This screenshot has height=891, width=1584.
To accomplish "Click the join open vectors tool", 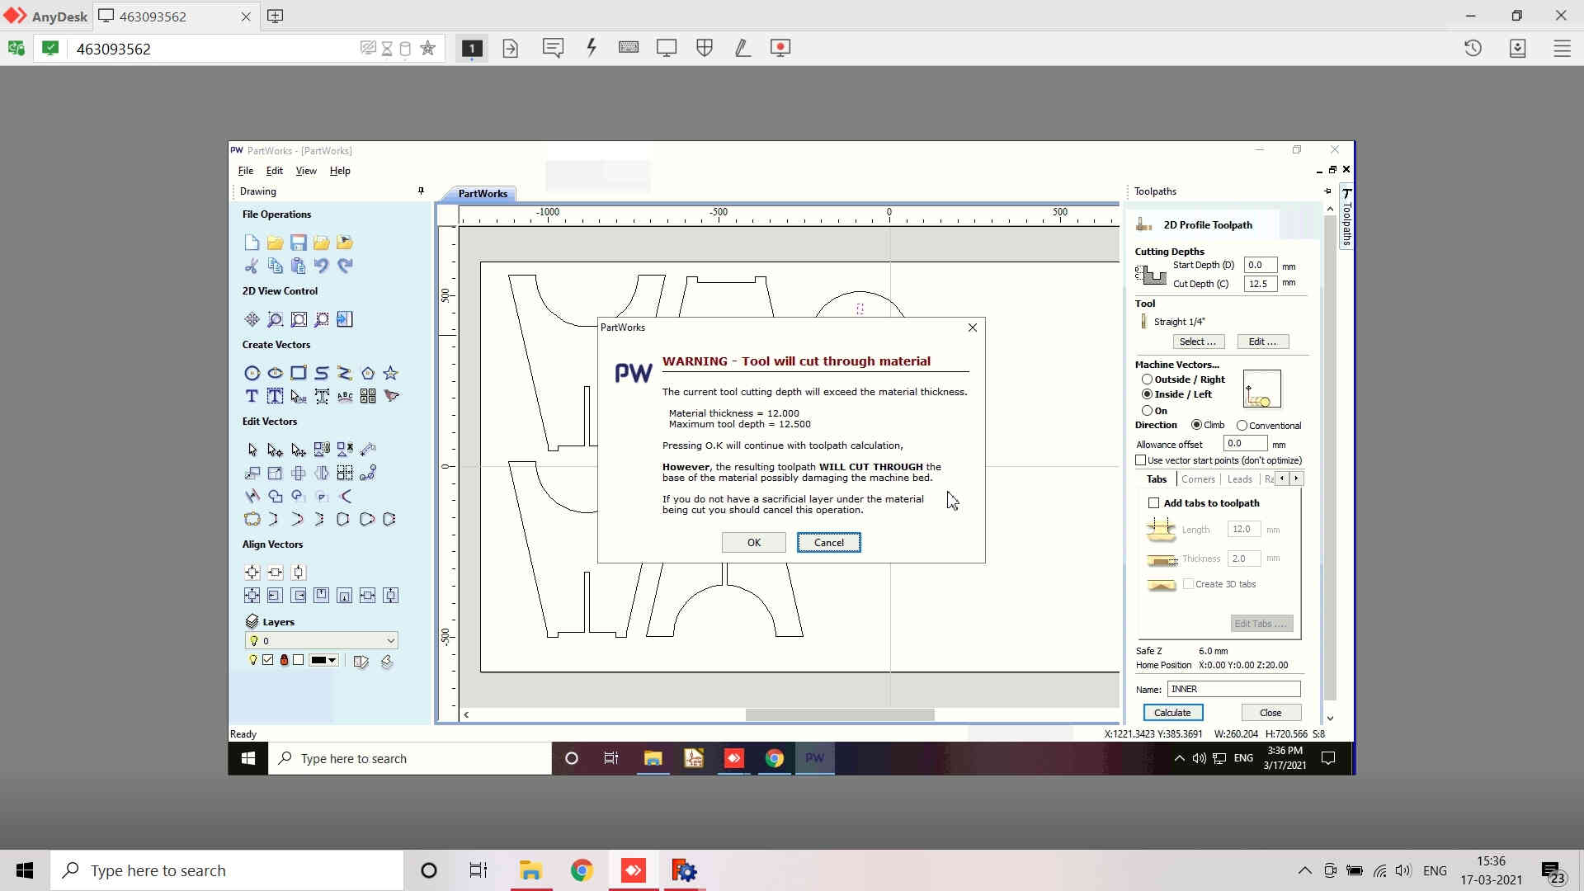I will click(x=252, y=519).
